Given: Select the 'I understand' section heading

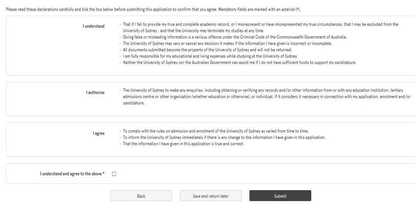Looking at the screenshot, I should click(93, 26).
